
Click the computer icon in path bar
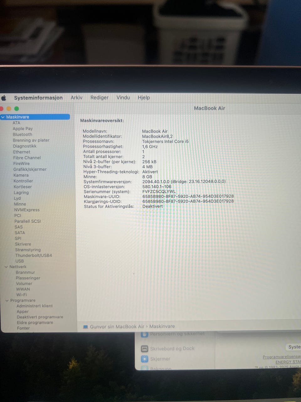point(85,327)
